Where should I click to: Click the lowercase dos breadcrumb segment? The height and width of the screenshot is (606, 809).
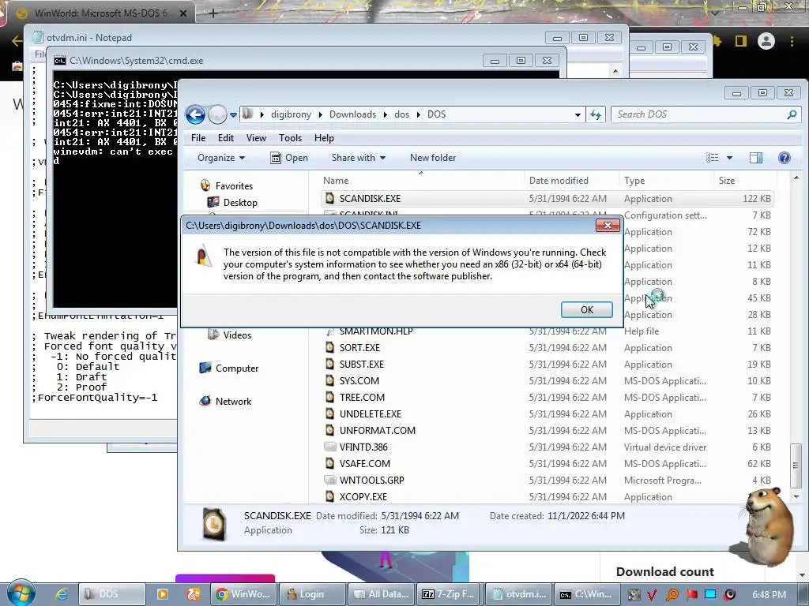click(401, 114)
